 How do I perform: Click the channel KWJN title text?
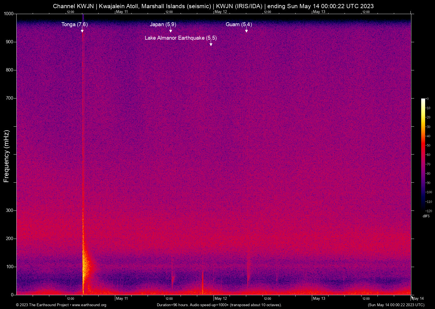[213, 6]
